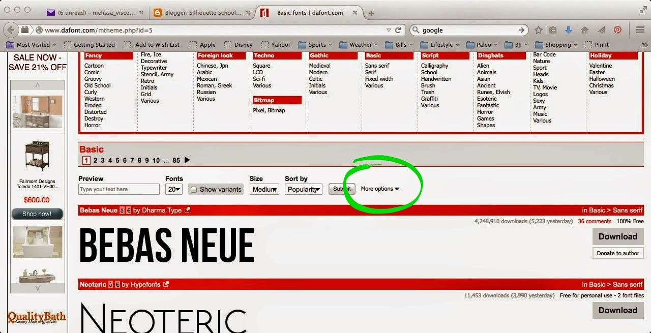Open the Sports bookmarks folder
Image resolution: width=651 pixels, height=333 pixels.
click(315, 45)
